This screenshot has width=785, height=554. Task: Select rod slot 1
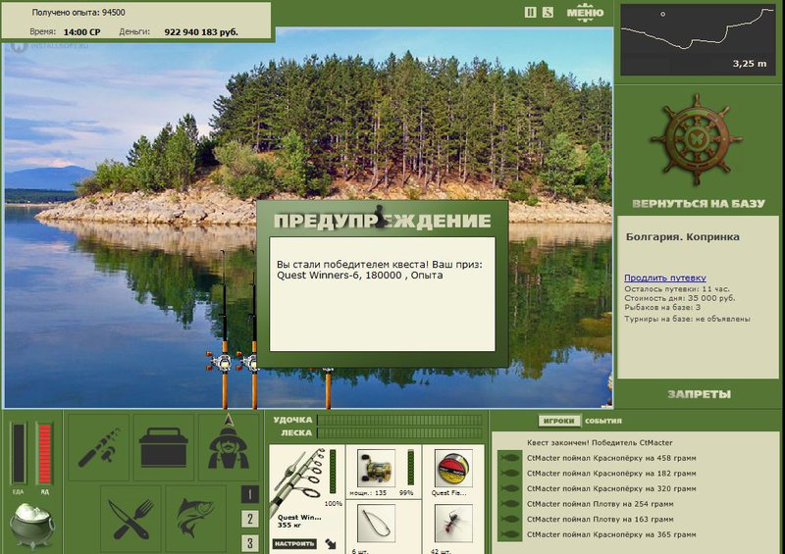pos(250,494)
